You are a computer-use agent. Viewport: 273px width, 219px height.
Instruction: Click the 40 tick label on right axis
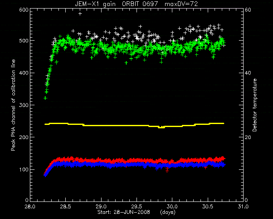248,73
